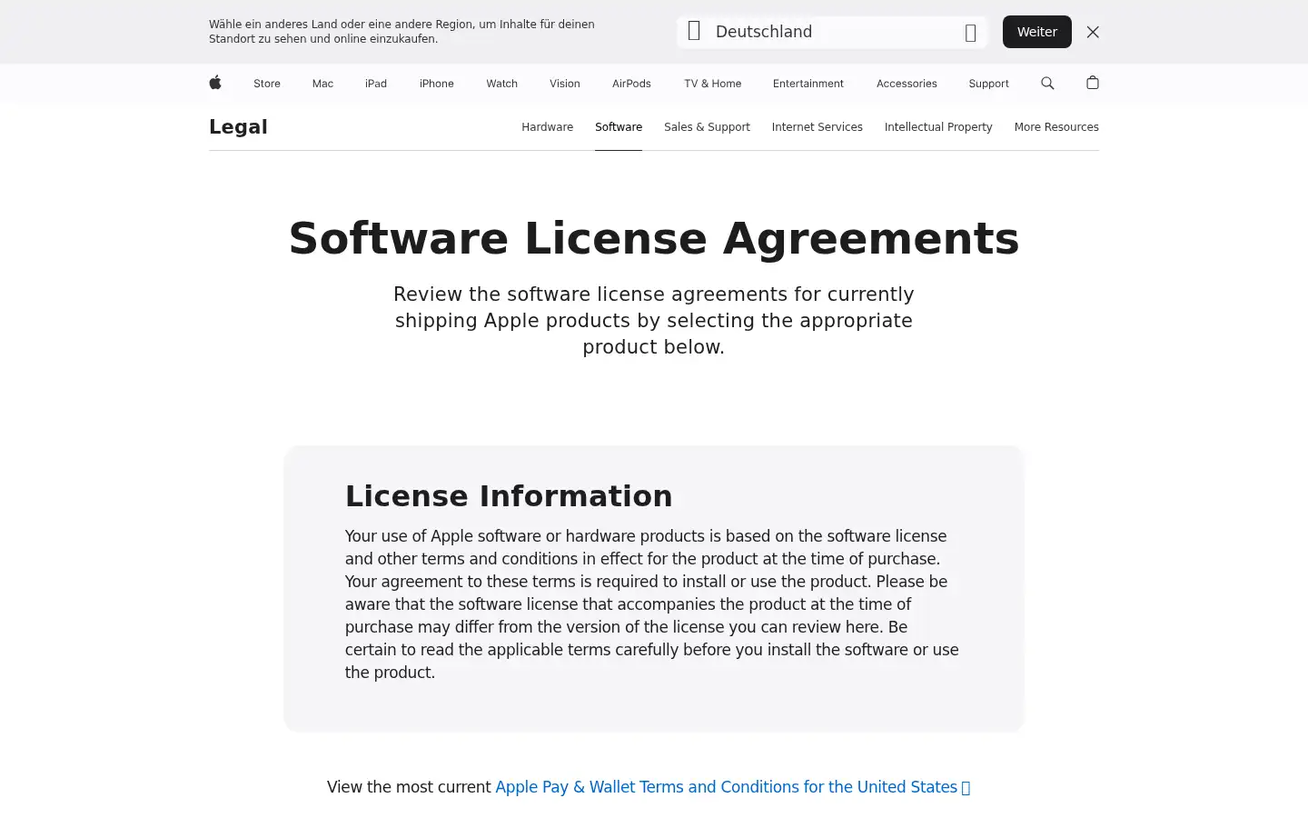The width and height of the screenshot is (1308, 818).
Task: Open the Accessories menu
Action: pos(907,84)
